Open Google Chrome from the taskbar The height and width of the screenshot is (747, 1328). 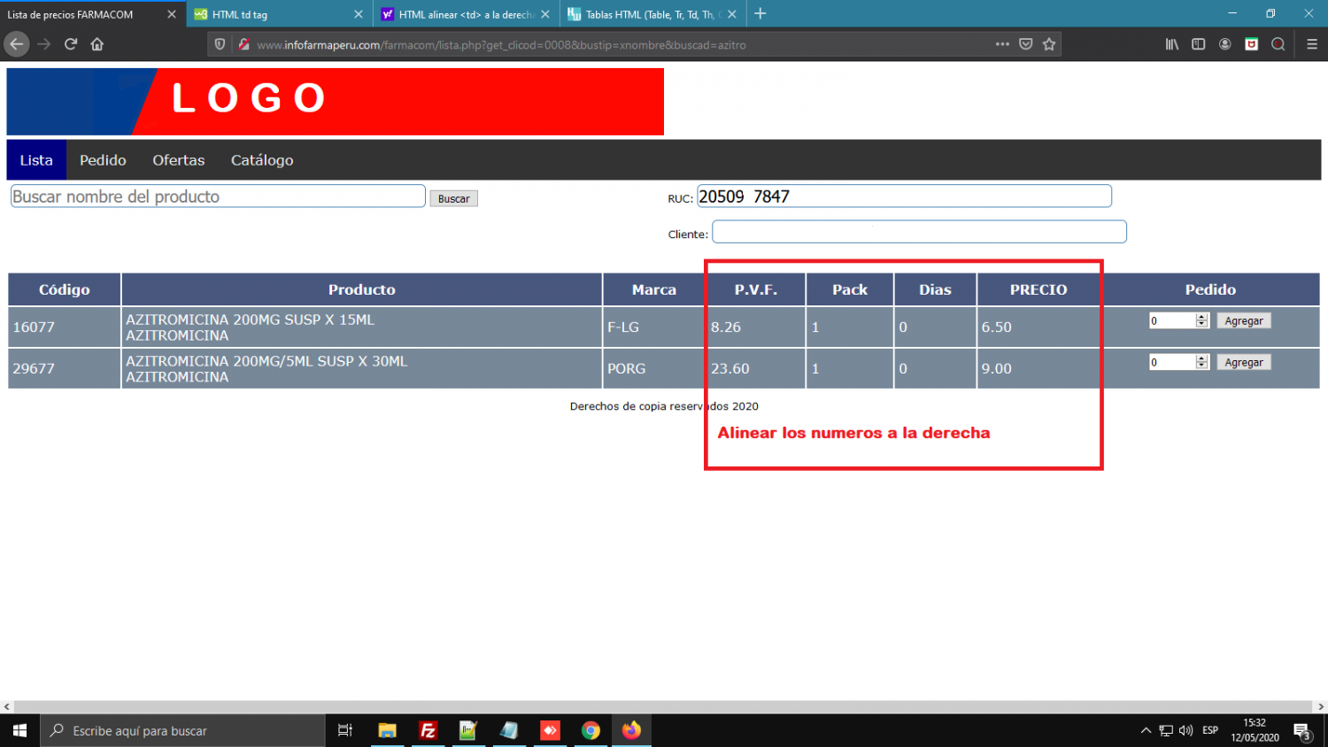(591, 730)
